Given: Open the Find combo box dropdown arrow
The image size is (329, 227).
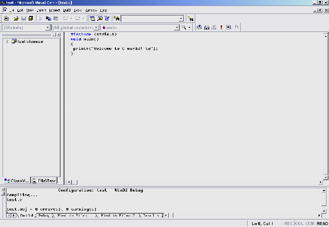Looking at the screenshot, I should (x=181, y=18).
